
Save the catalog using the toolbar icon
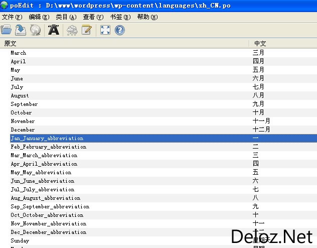(x=21, y=30)
